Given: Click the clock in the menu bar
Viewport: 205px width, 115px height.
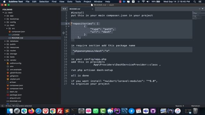Looking at the screenshot, I should [x=176, y=2].
